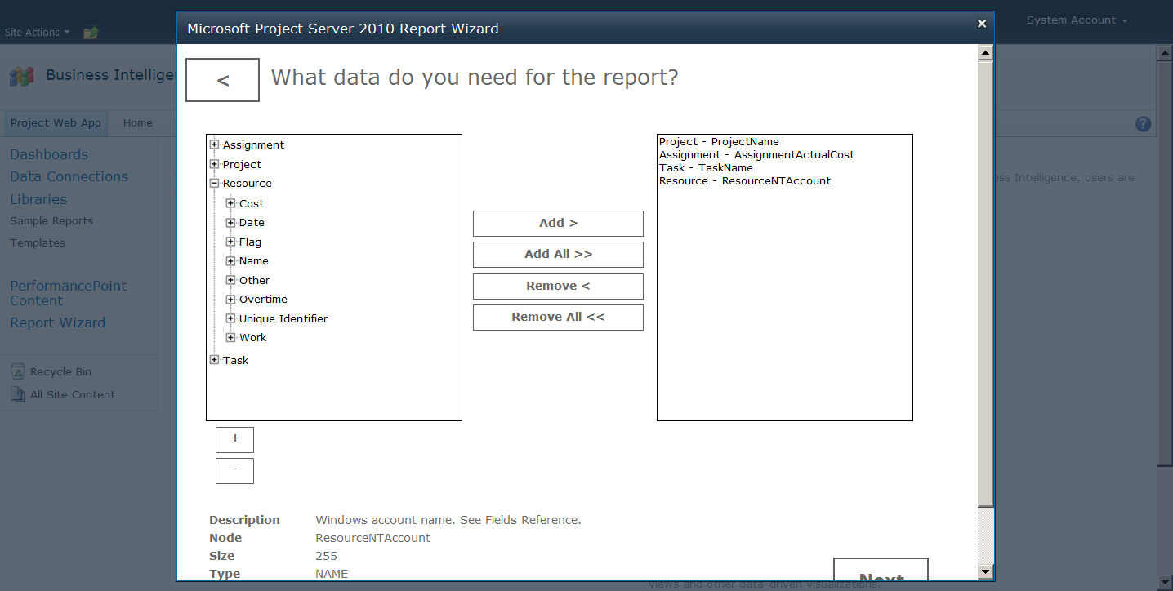
Task: Expand the Unique Identifier subnode
Action: (x=231, y=318)
